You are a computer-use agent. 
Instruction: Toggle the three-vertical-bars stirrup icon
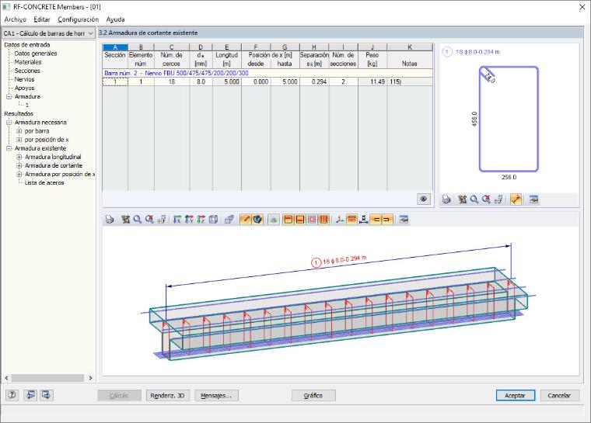tap(323, 219)
